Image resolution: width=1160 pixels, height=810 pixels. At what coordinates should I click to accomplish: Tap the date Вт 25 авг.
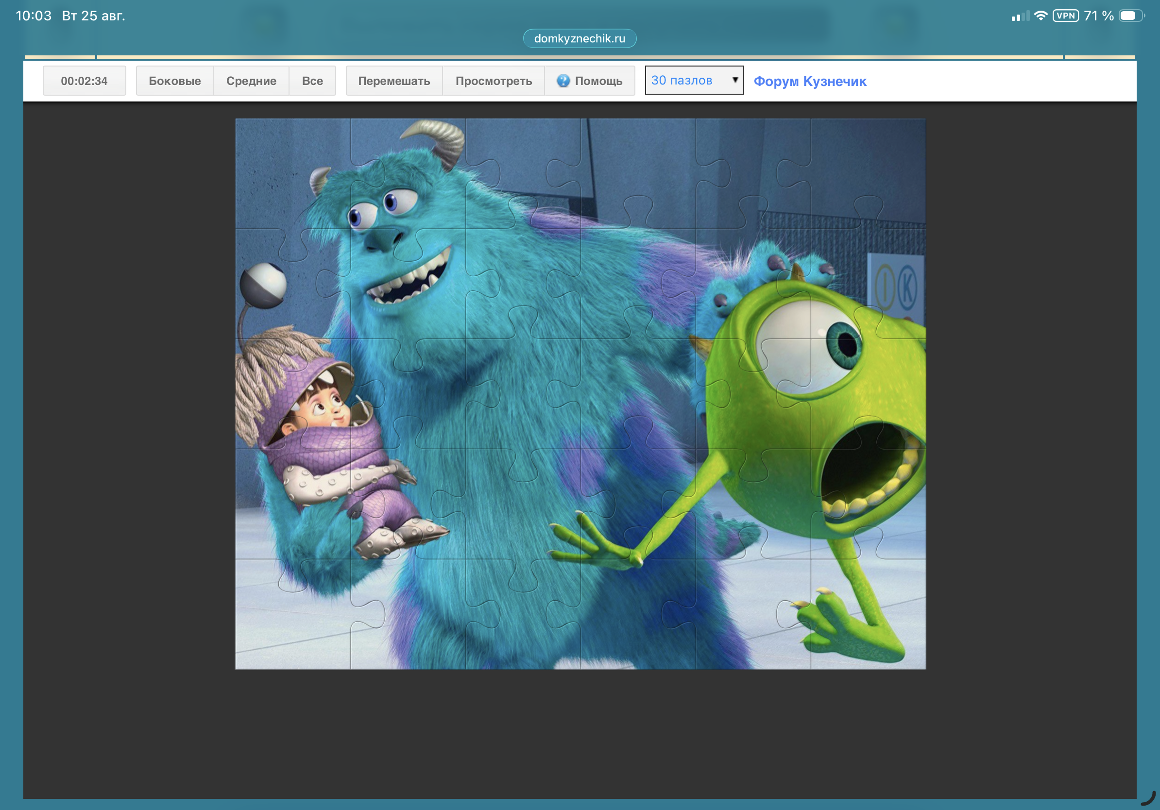coord(93,16)
